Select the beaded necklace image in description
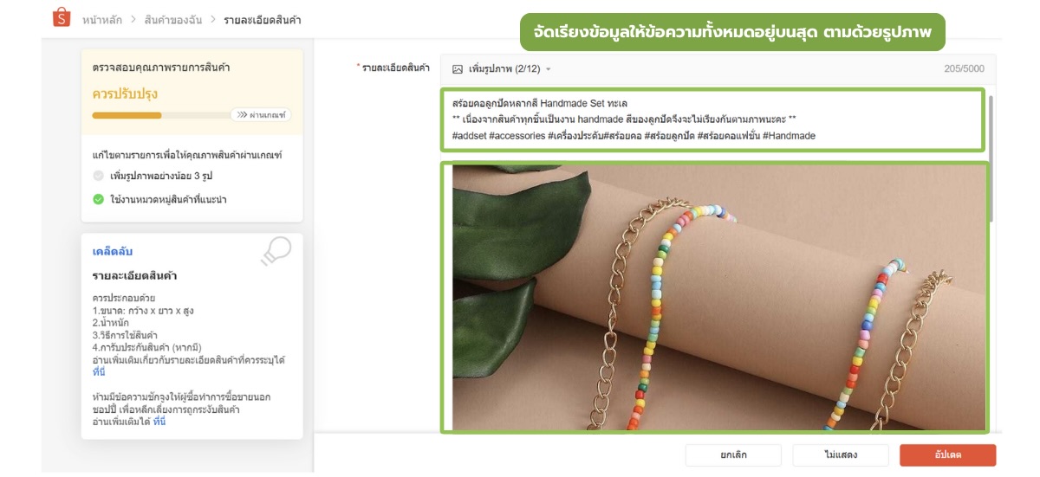The height and width of the screenshot is (477, 1040). point(714,297)
